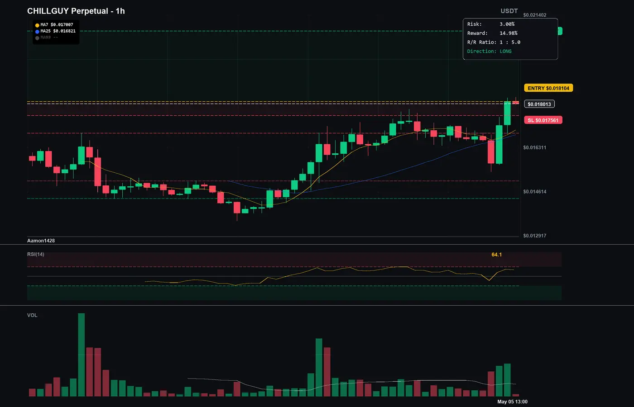
Task: Click the Reward 14.98% row
Action: pyautogui.click(x=492, y=33)
